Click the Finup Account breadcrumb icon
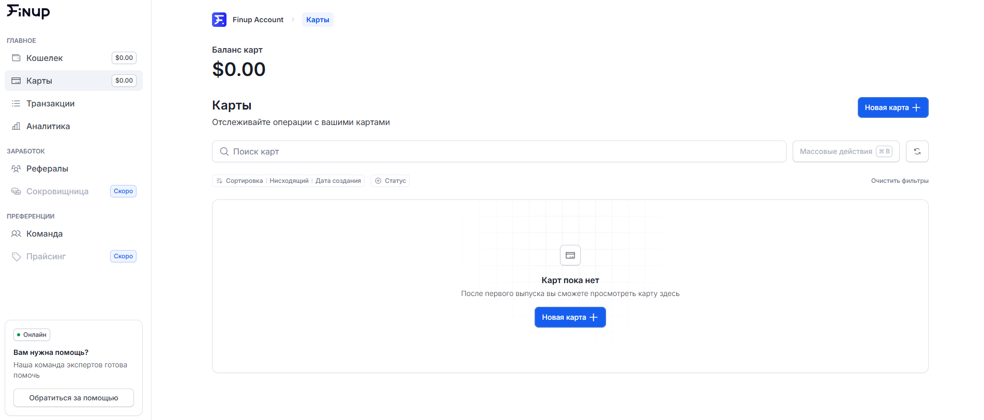Viewport: 984px width, 420px height. 219,20
